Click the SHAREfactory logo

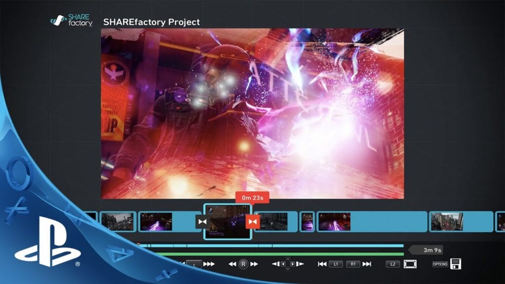[72, 22]
